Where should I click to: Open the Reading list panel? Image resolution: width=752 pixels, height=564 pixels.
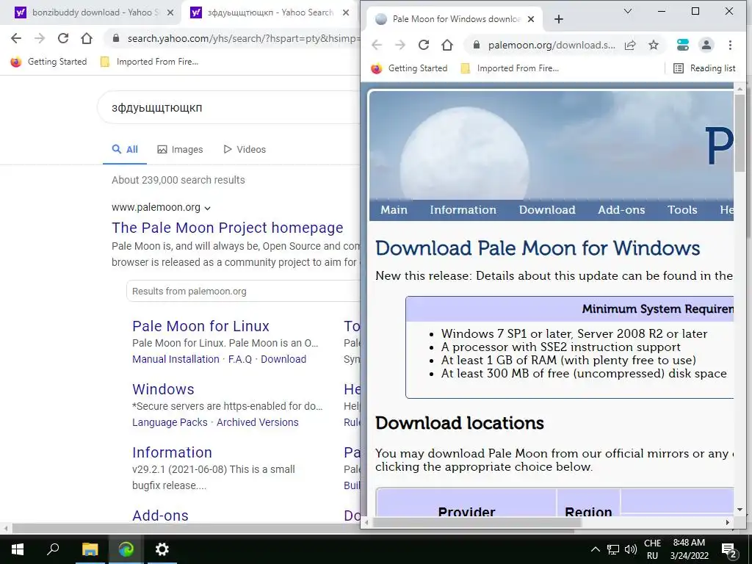704,68
